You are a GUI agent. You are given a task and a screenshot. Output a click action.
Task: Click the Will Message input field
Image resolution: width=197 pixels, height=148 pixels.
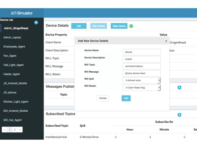[141, 73]
